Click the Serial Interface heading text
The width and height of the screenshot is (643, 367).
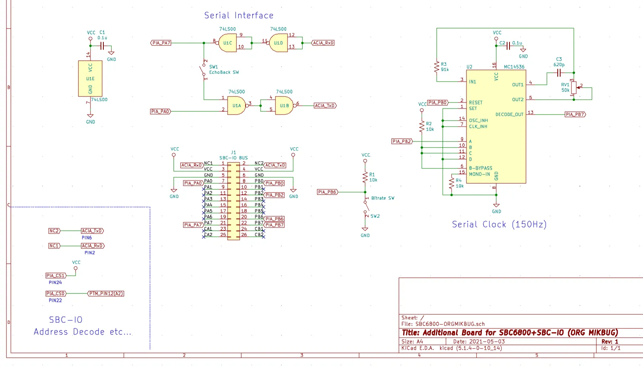pyautogui.click(x=239, y=15)
